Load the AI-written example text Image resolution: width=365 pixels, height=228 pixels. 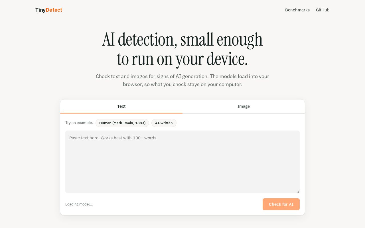click(164, 123)
